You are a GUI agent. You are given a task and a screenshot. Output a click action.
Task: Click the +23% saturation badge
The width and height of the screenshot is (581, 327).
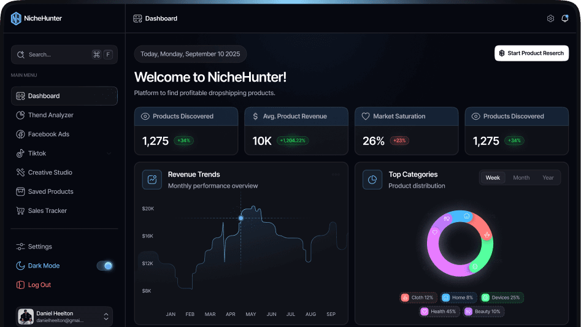[399, 140]
